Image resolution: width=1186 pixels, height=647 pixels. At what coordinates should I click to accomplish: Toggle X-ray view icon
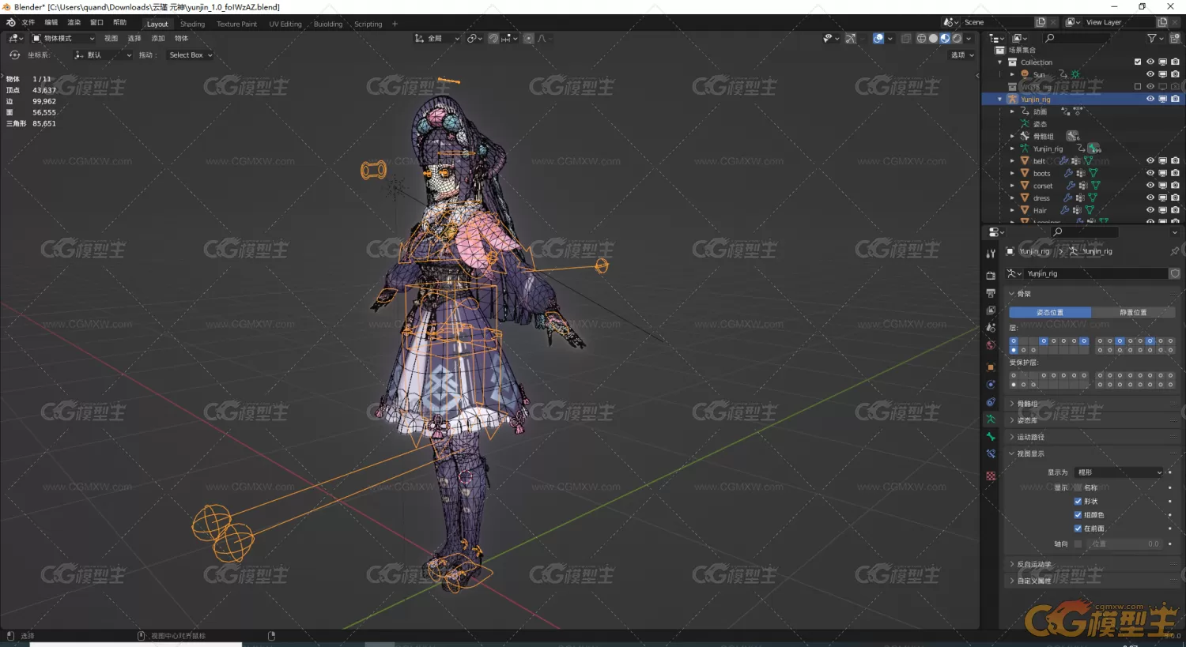906,38
